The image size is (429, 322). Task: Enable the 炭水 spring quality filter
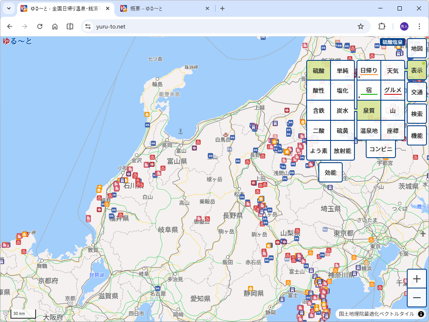point(343,111)
